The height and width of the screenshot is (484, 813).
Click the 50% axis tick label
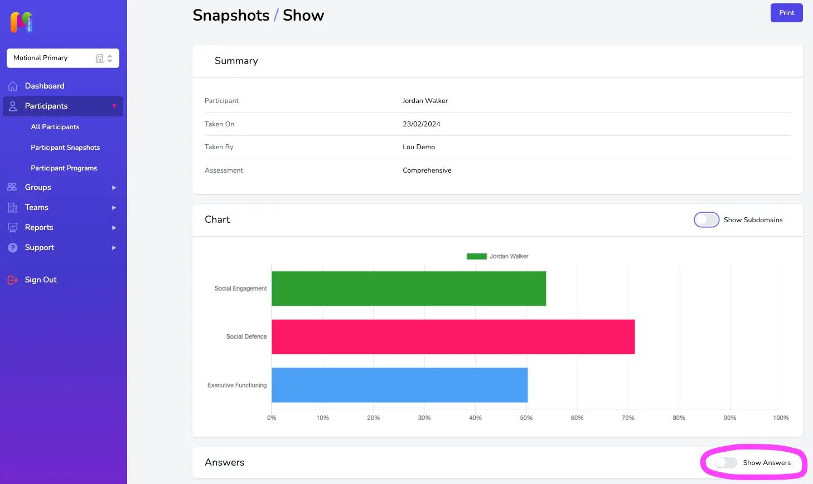pyautogui.click(x=526, y=418)
